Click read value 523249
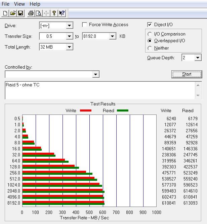This screenshot has width=207, height=224. (x=191, y=173)
